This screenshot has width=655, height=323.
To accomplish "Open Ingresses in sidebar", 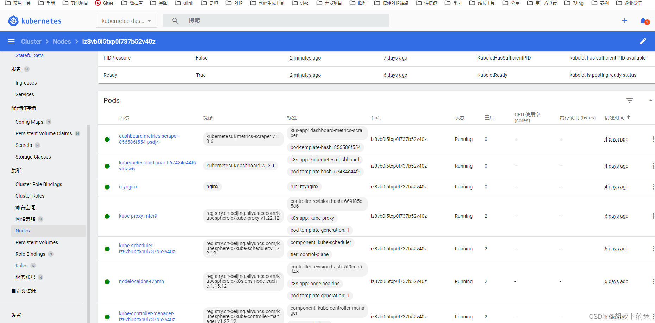I will point(26,83).
